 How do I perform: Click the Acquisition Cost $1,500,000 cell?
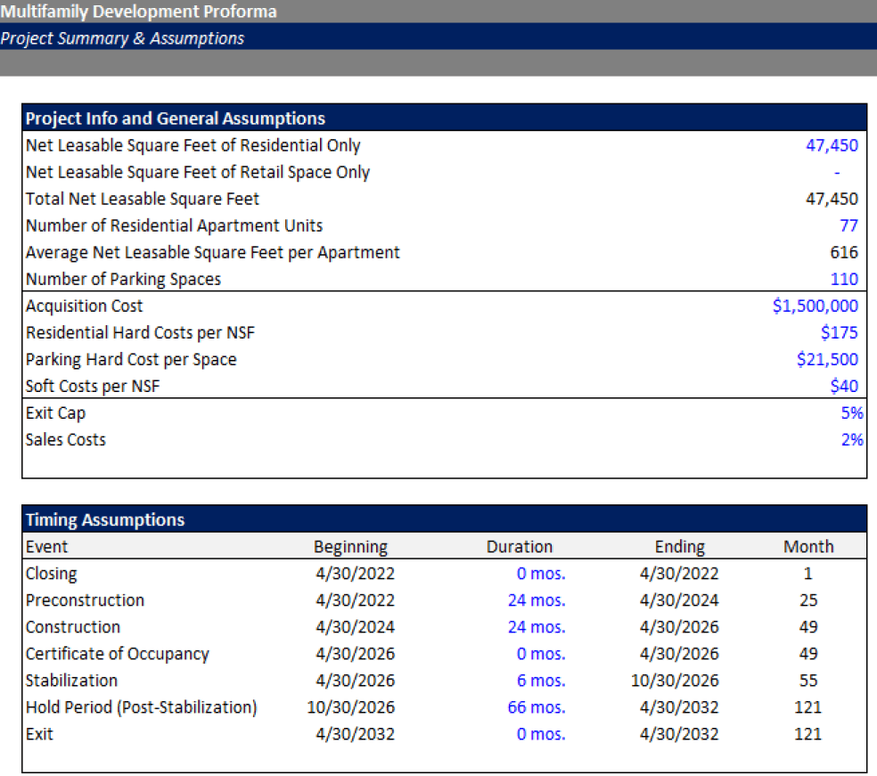[816, 306]
